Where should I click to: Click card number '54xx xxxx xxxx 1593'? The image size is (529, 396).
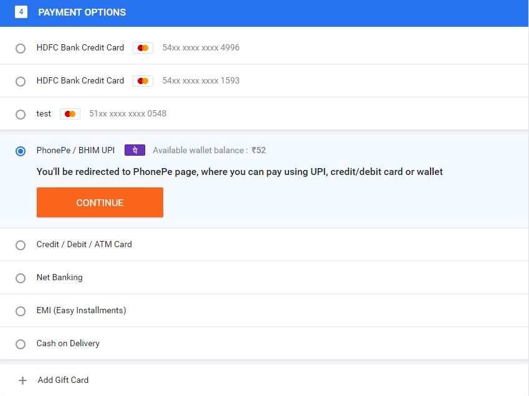click(201, 80)
